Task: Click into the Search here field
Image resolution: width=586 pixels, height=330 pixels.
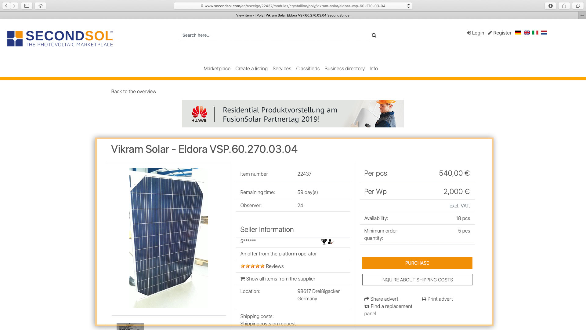Action: (274, 35)
